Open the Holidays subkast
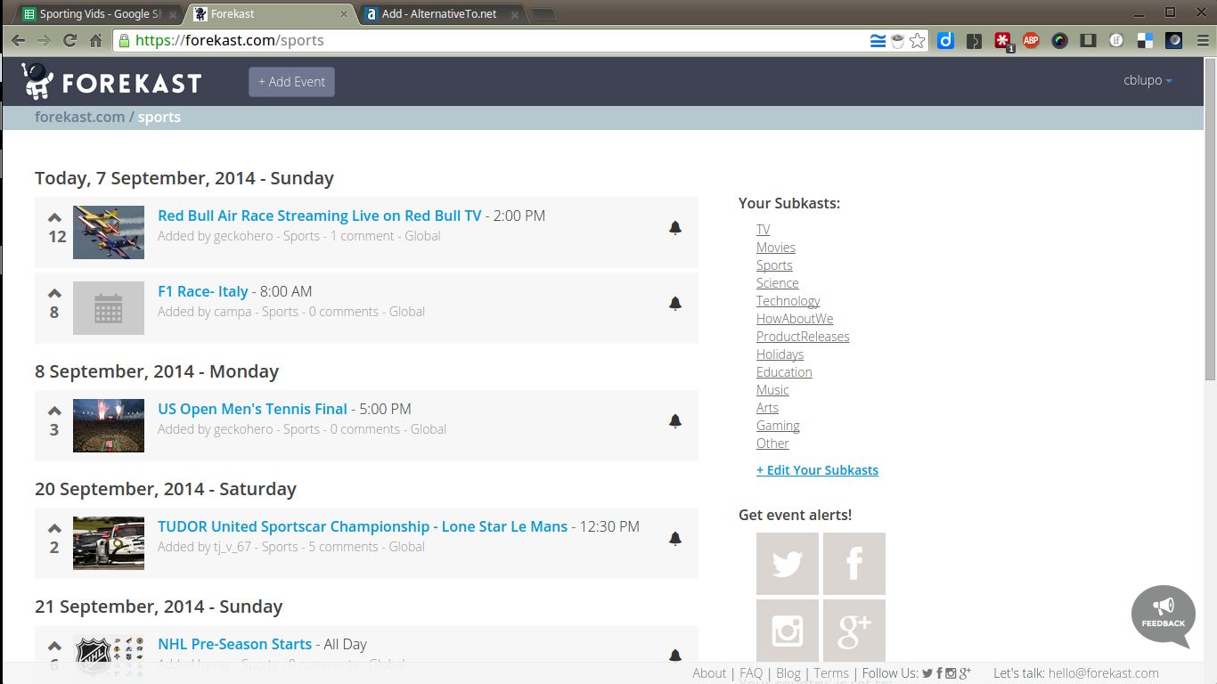 click(x=780, y=354)
